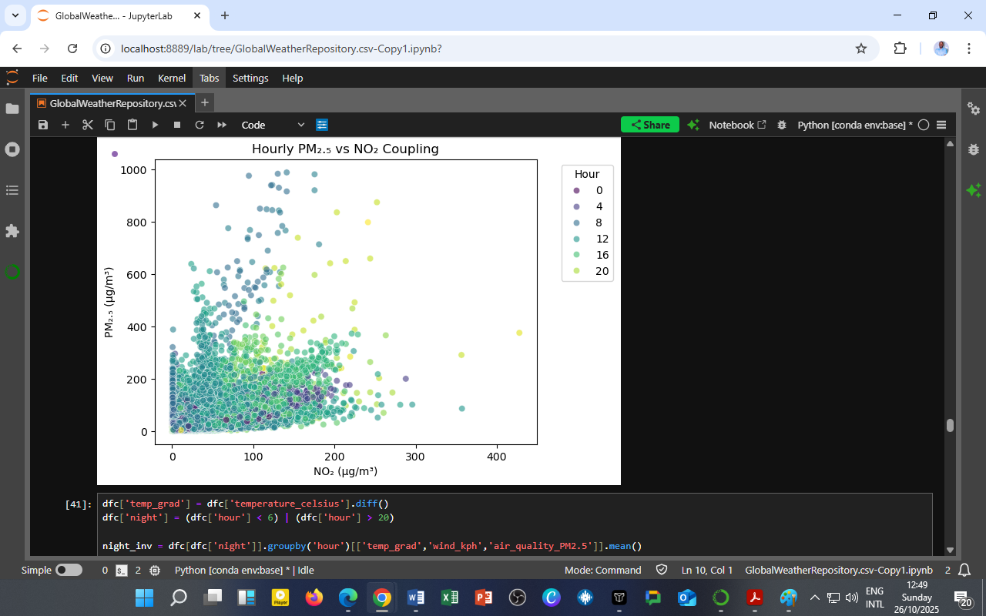The width and height of the screenshot is (986, 616).
Task: Open the Extension Manager puzzle icon in sidebar
Action: point(12,231)
